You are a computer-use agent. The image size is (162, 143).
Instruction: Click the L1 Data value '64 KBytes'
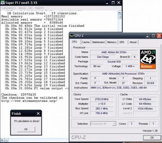point(145,99)
